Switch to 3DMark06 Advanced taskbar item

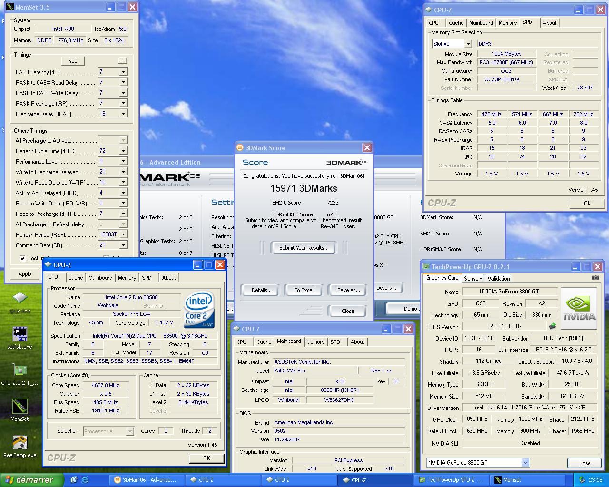tap(146, 480)
